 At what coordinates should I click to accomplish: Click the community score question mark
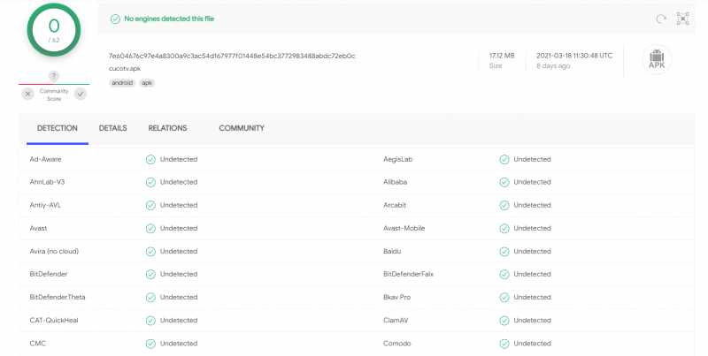54,76
